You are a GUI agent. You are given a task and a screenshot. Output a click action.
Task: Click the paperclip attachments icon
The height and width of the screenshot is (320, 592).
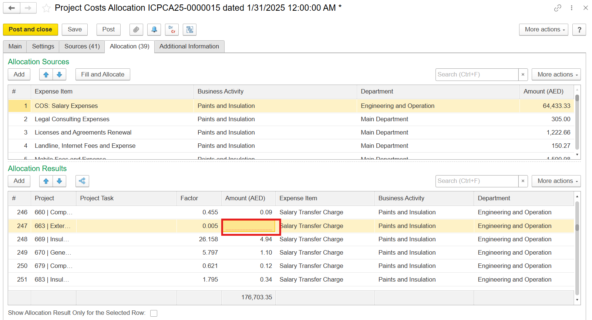136,30
